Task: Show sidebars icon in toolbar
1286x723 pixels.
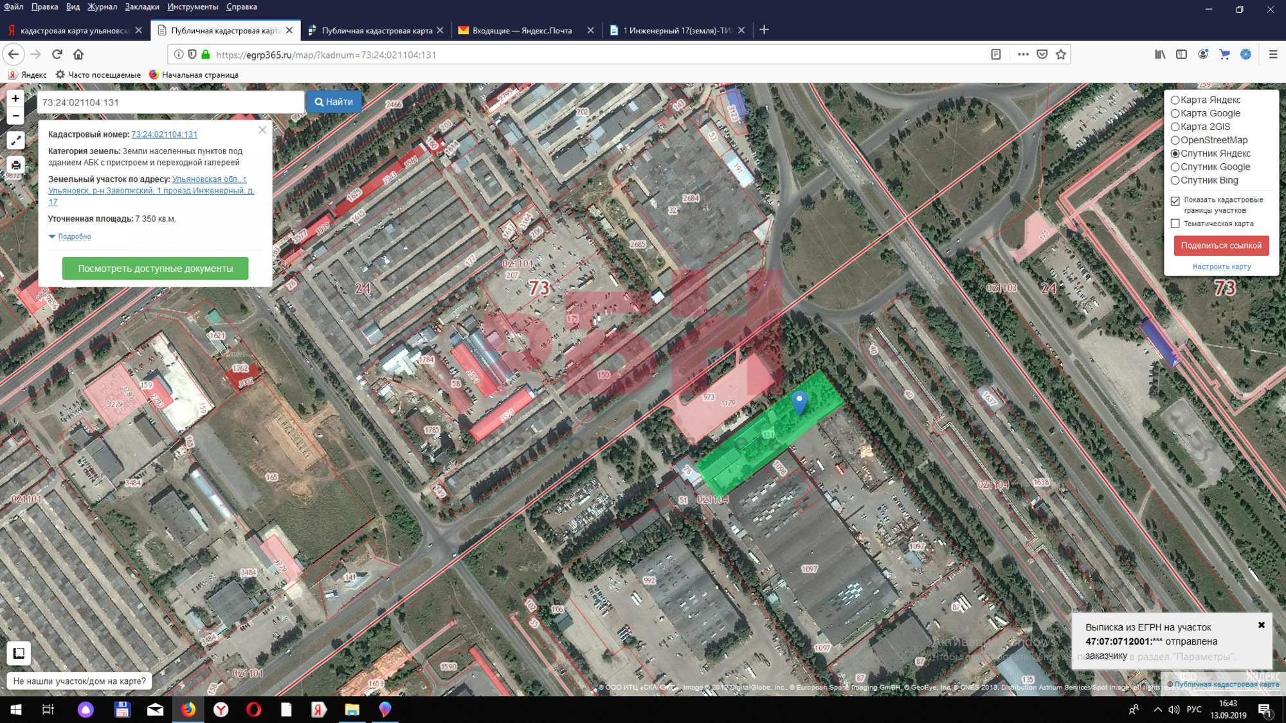Action: 1181,55
